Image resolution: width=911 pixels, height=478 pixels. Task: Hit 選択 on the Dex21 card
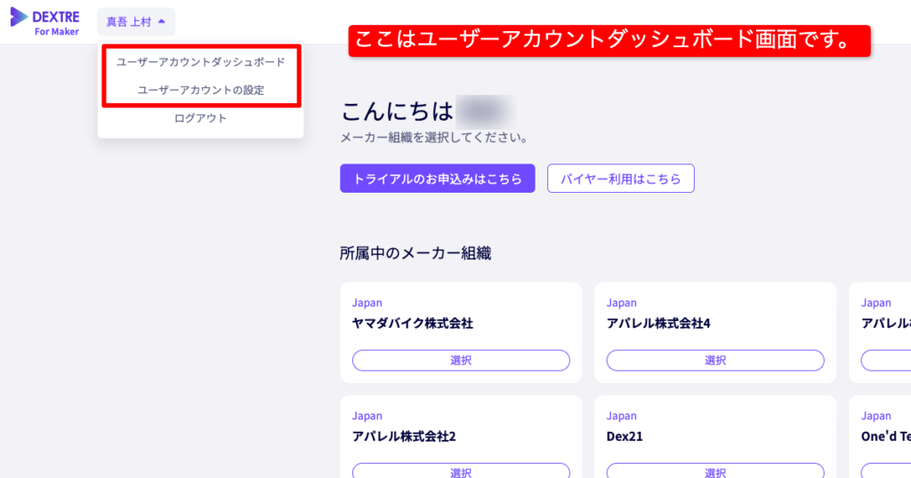click(715, 471)
